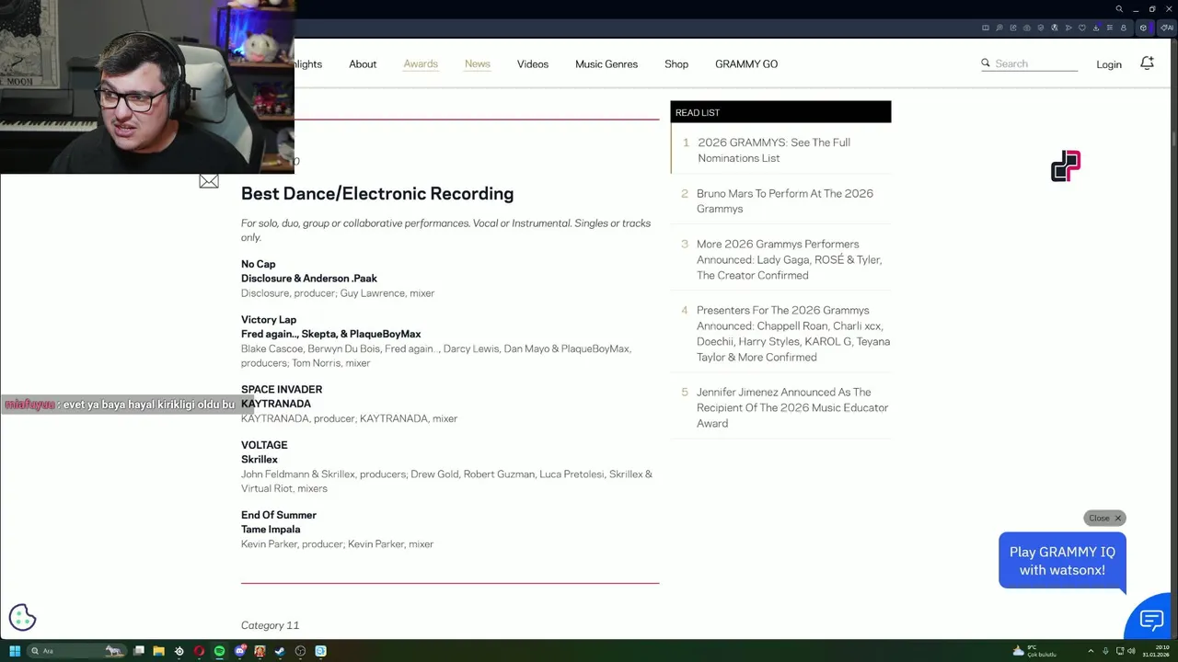Open the News menu item
This screenshot has height=662, width=1178.
coord(478,63)
